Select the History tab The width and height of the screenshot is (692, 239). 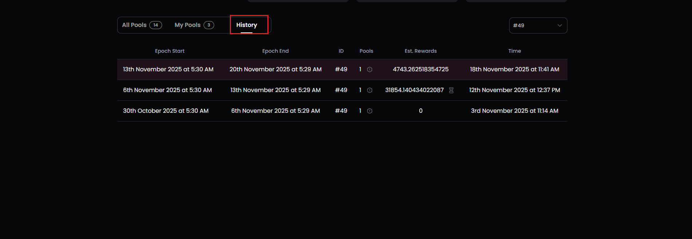(247, 25)
